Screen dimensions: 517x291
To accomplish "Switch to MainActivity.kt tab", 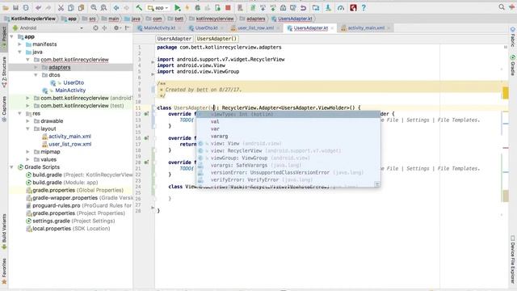I will pyautogui.click(x=159, y=28).
